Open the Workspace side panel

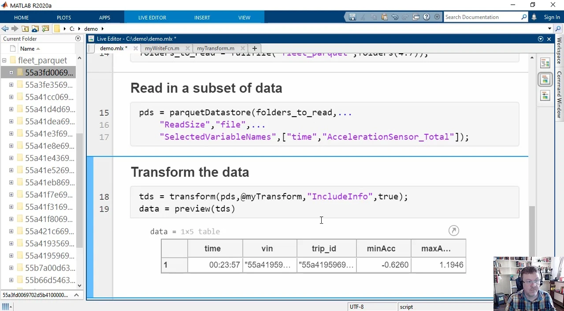click(559, 51)
